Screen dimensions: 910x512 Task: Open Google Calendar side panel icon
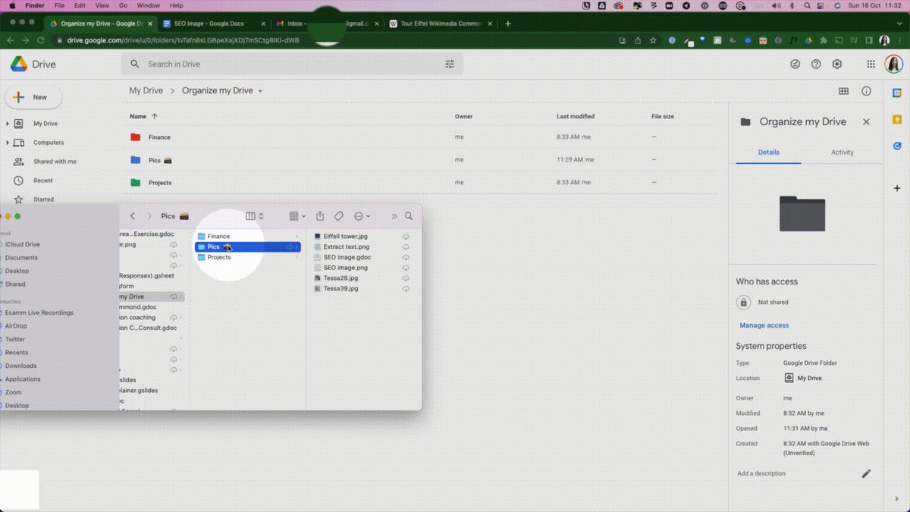897,92
